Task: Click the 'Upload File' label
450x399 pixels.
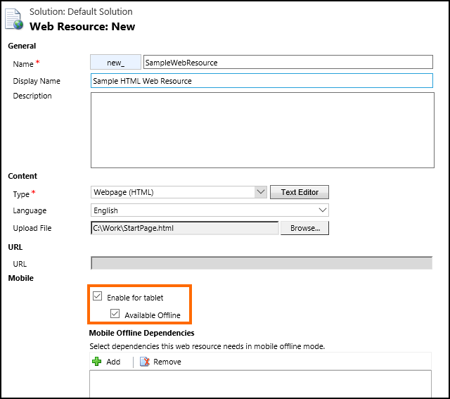Action: click(32, 228)
